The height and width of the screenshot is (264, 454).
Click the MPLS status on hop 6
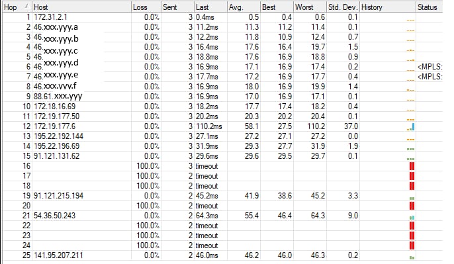tap(430, 67)
